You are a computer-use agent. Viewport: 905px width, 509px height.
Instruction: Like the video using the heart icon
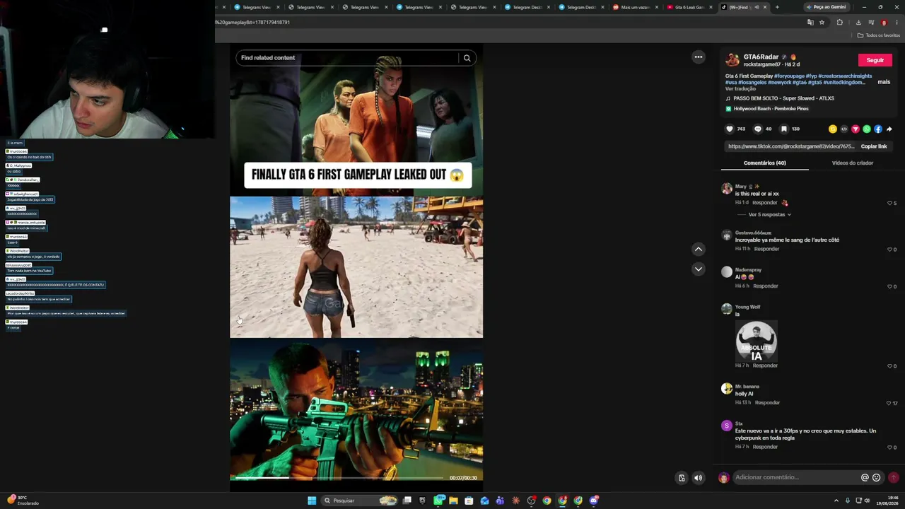[730, 129]
